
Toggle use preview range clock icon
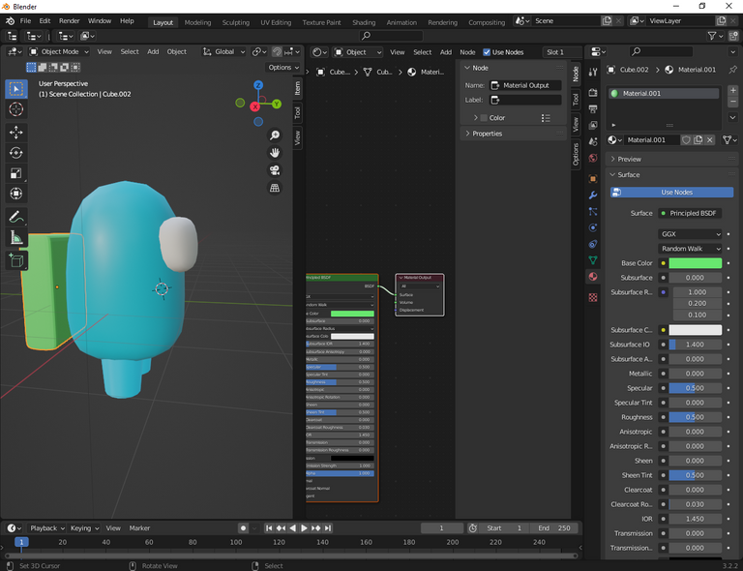[472, 527]
